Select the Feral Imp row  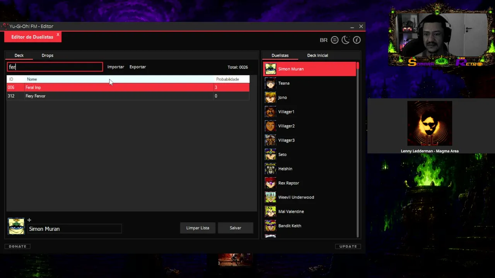[x=128, y=88]
